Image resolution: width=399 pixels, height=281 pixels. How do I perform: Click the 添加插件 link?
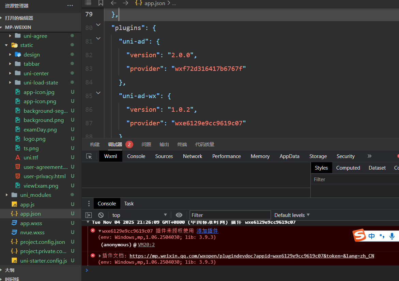coord(207,231)
